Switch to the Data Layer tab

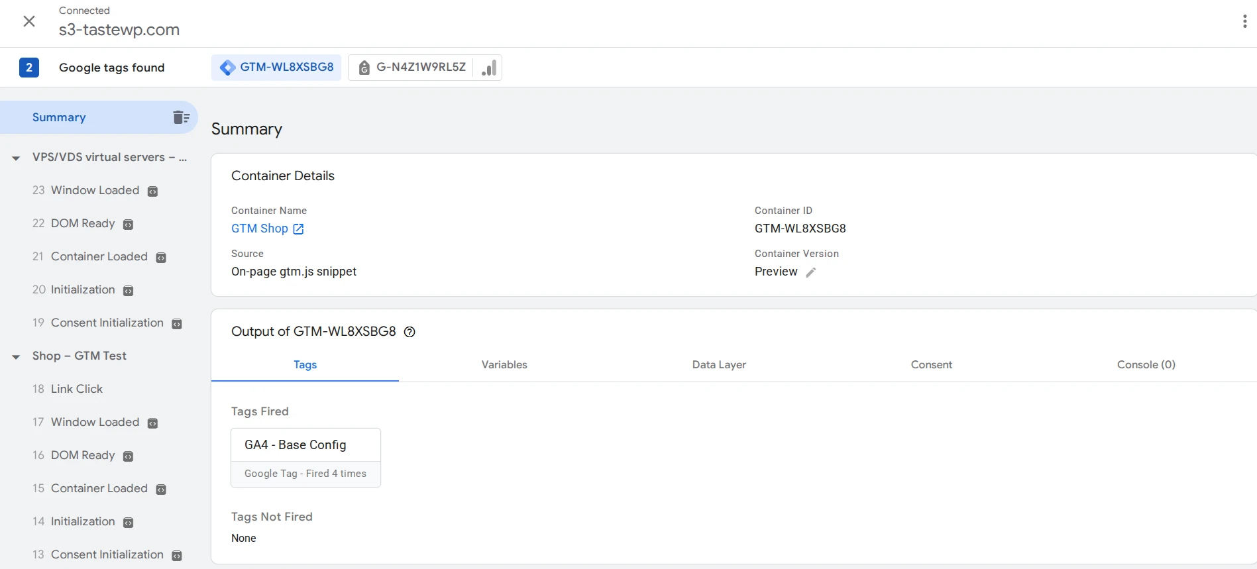pos(719,364)
